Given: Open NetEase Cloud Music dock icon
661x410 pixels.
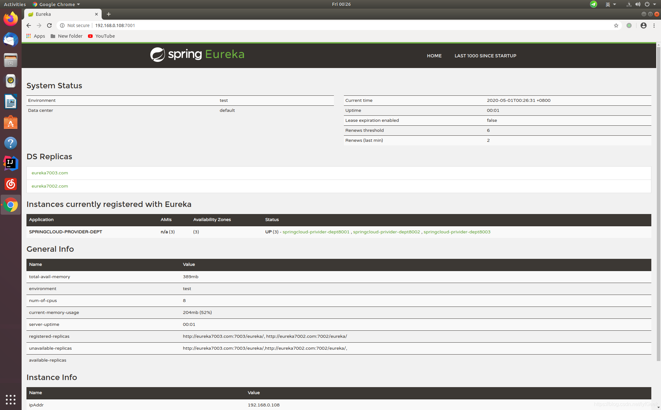Looking at the screenshot, I should 11,184.
